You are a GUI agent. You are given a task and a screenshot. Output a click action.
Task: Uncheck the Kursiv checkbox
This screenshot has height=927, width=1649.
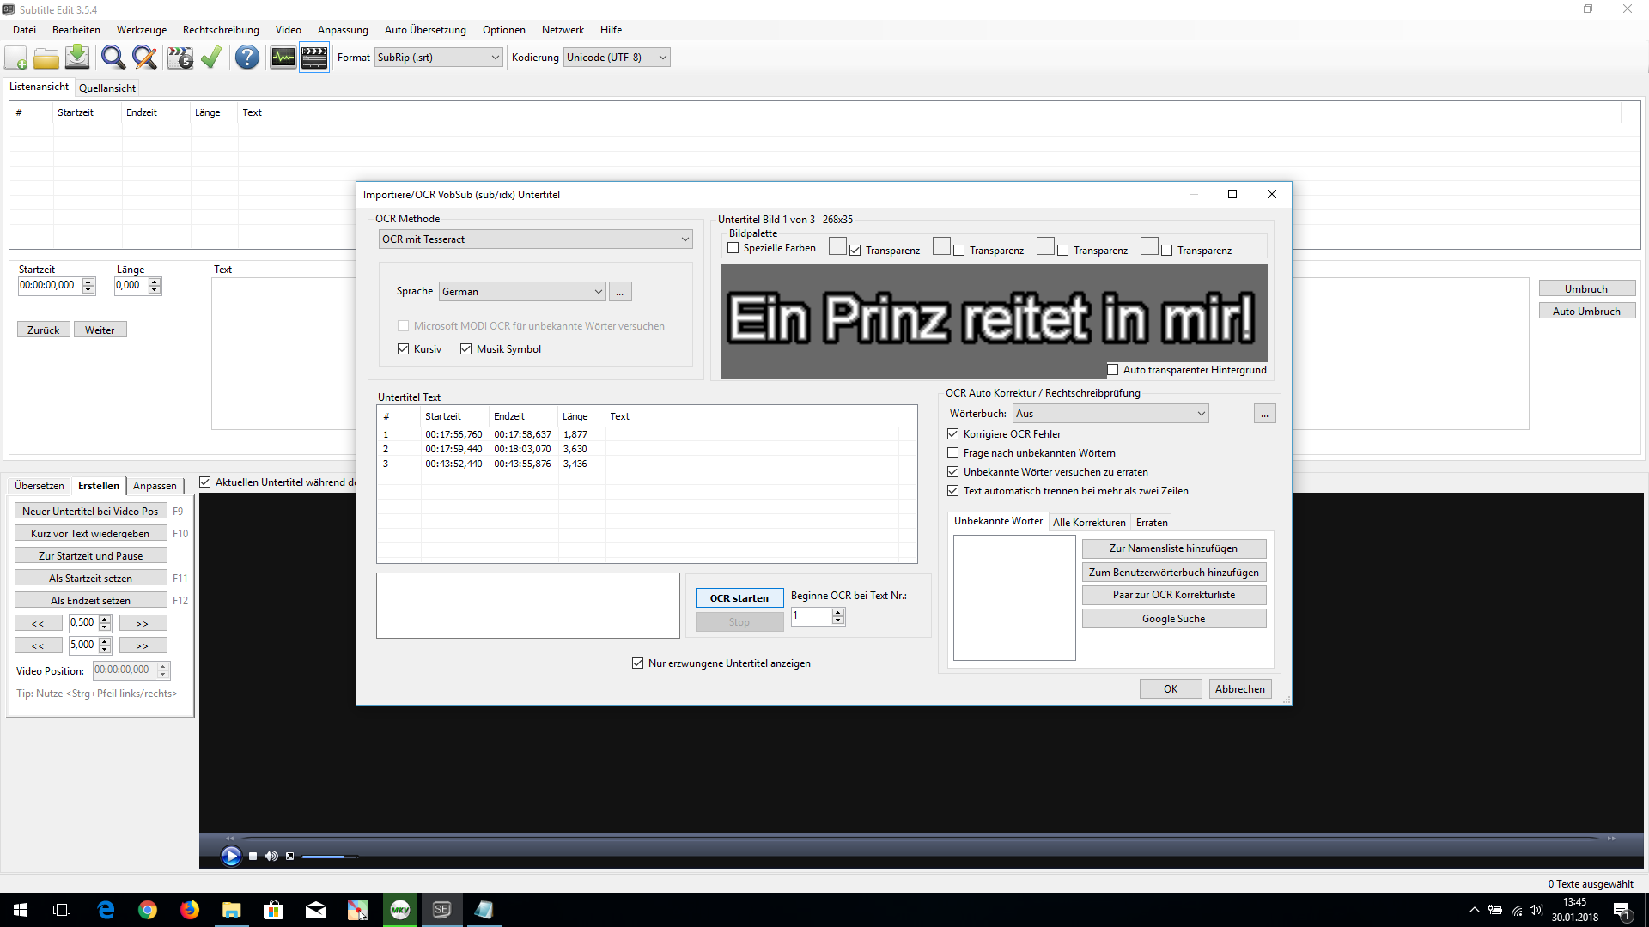[x=404, y=349]
